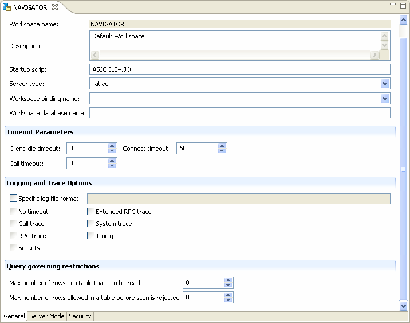410x323 pixels.
Task: Expand the Workspace binding name dropdown
Action: (385, 99)
